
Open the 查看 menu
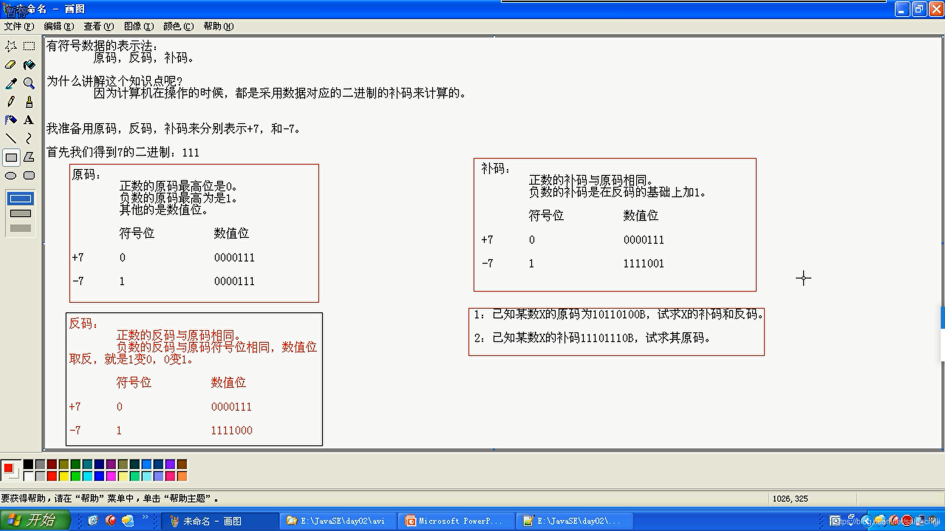[99, 26]
